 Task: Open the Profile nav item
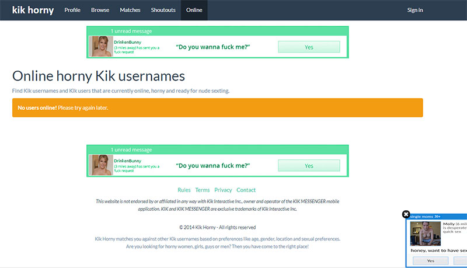pyautogui.click(x=72, y=10)
